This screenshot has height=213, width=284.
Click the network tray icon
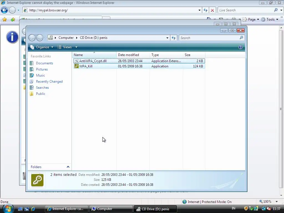coord(264,209)
